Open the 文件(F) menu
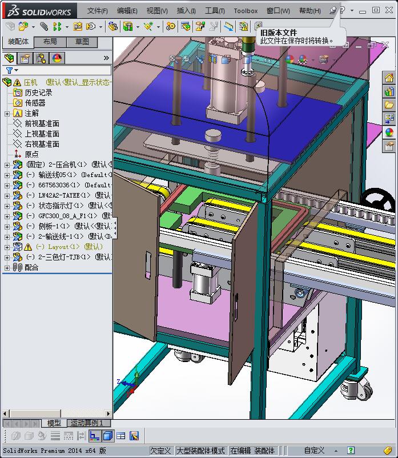Screen dimensions: 398x458 pyautogui.click(x=97, y=11)
